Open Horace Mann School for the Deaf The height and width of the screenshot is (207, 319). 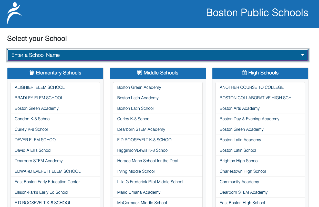[158, 161]
